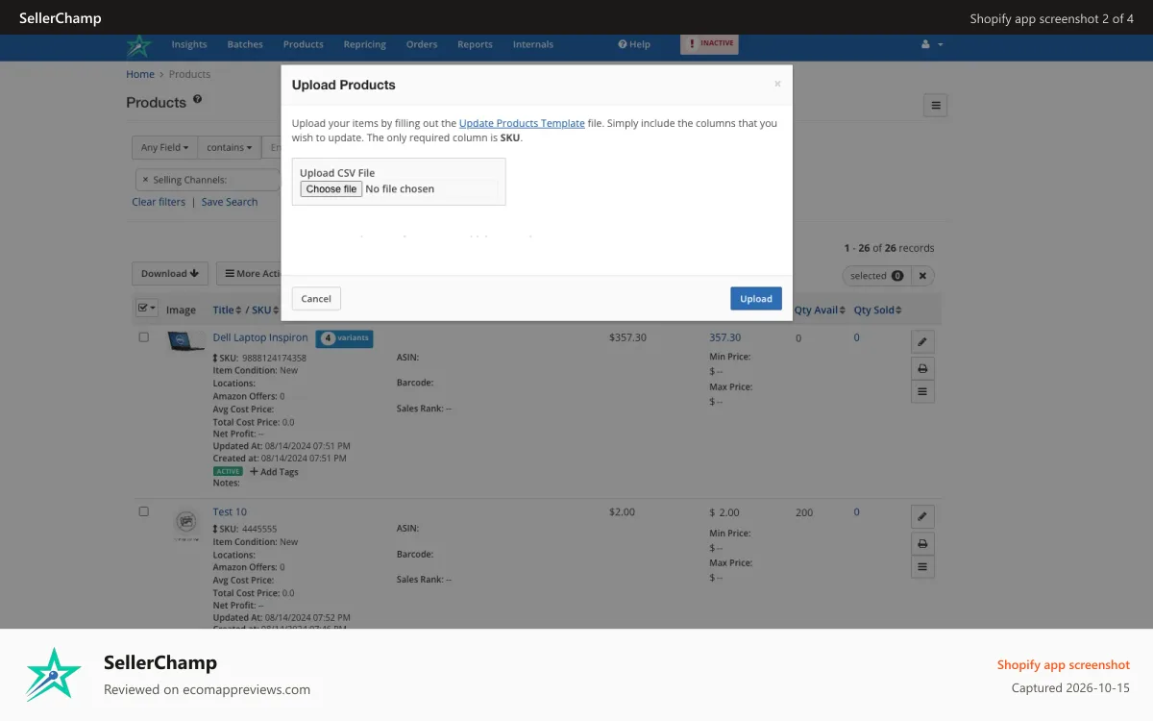Close the Upload Products dialog with X
This screenshot has width=1153, height=721.
click(x=777, y=85)
